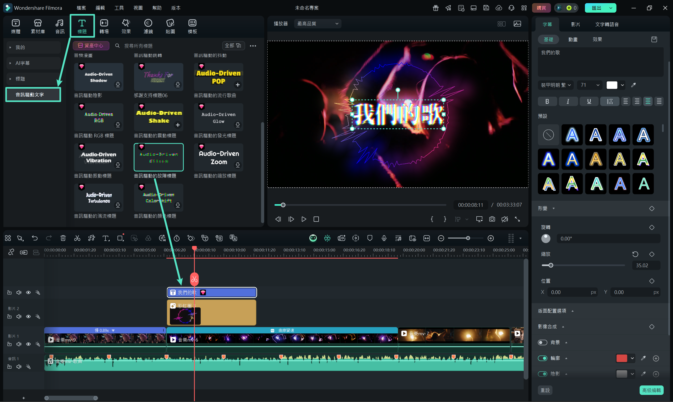Image resolution: width=673 pixels, height=402 pixels.
Task: Click the white text color swatch
Action: click(612, 85)
